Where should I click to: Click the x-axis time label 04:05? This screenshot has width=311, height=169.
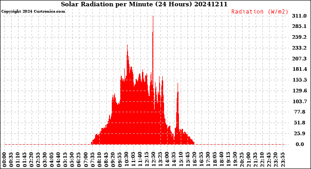coord(52,160)
